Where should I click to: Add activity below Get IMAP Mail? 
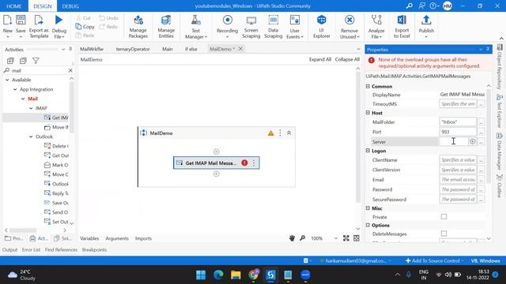pyautogui.click(x=216, y=174)
